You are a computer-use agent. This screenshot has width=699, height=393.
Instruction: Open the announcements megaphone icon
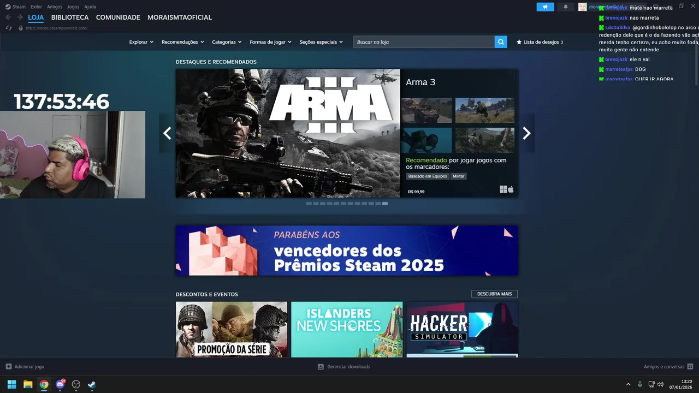pyautogui.click(x=545, y=7)
